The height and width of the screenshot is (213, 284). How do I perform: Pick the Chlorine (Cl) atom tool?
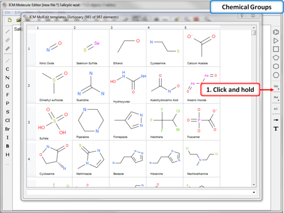coord(7,120)
